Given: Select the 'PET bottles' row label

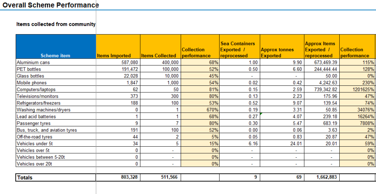Looking at the screenshot, I should click(x=56, y=69).
